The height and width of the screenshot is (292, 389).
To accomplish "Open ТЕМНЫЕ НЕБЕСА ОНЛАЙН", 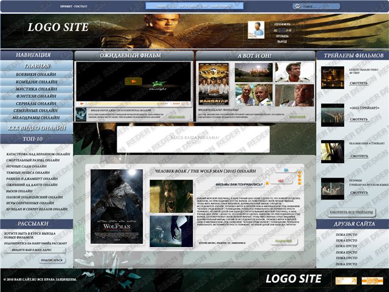I will tap(28, 173).
